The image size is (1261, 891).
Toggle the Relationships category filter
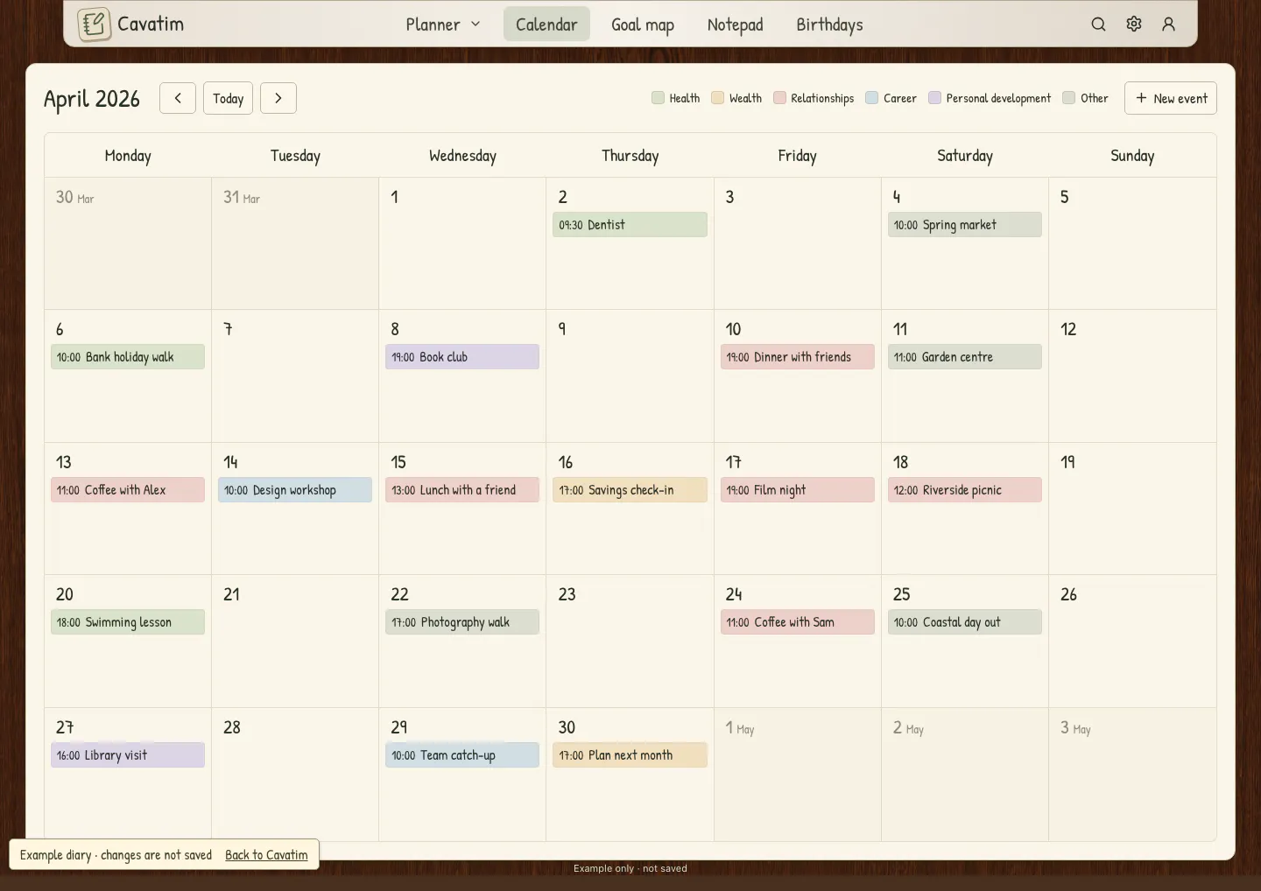click(814, 98)
